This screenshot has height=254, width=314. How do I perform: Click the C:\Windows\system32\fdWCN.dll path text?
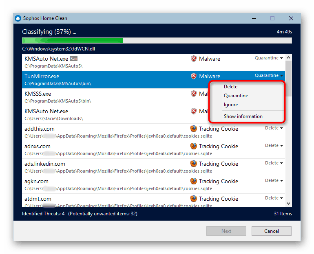click(58, 49)
